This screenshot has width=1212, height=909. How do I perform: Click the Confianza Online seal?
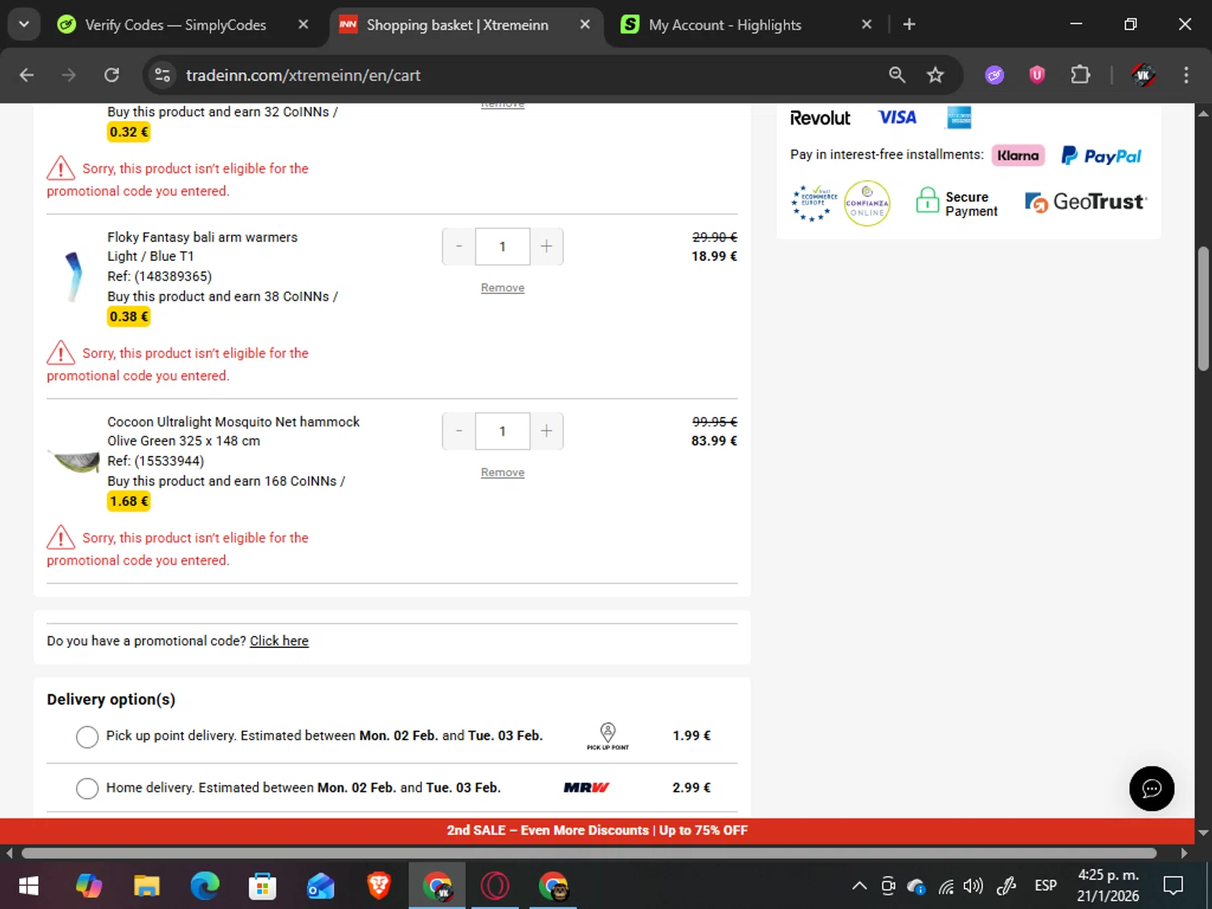(867, 204)
